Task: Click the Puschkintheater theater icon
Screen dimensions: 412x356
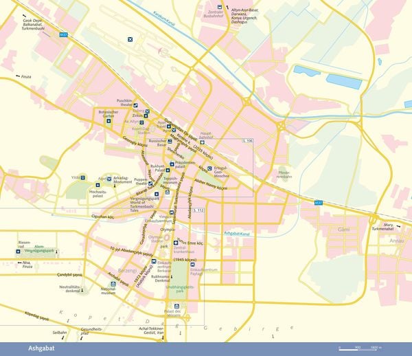Action: click(x=135, y=105)
